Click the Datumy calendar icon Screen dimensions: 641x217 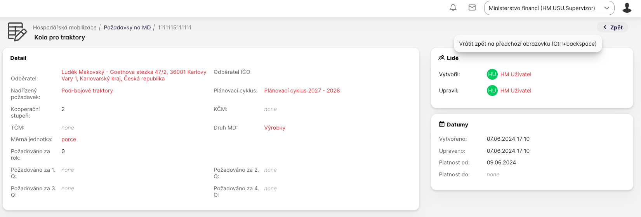(442, 125)
